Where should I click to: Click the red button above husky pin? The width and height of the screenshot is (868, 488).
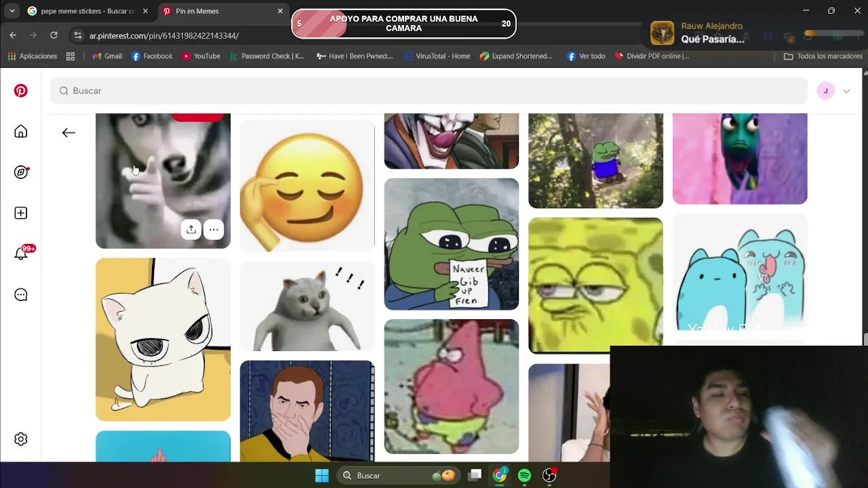[x=197, y=117]
